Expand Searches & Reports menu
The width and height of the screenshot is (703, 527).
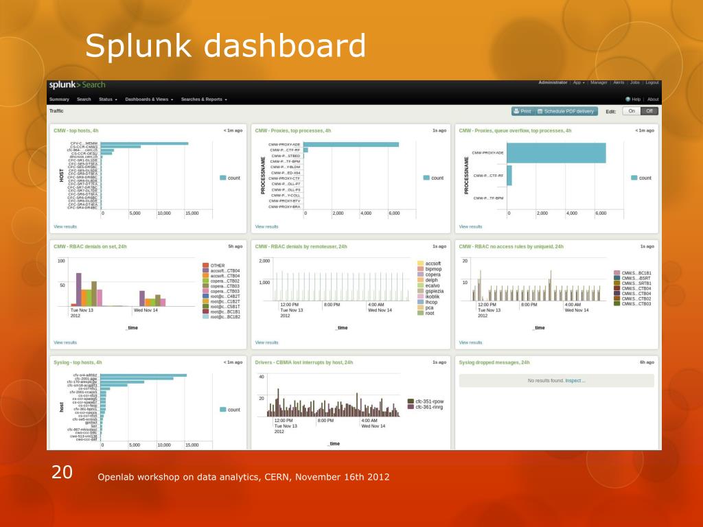click(204, 99)
